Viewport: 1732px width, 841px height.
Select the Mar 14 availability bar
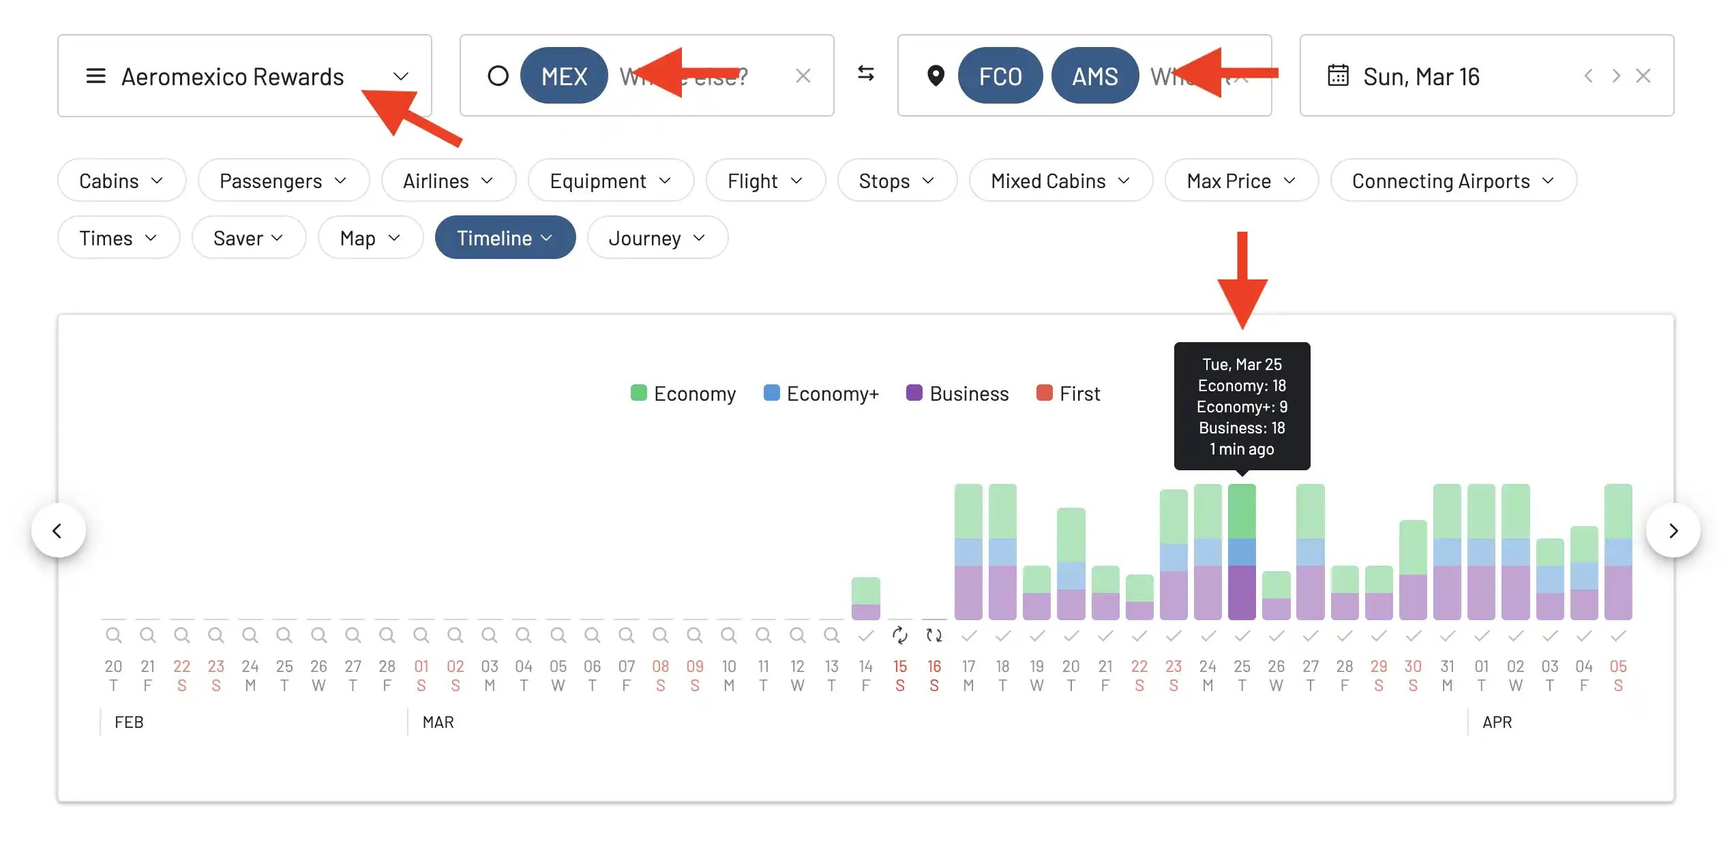click(x=865, y=599)
